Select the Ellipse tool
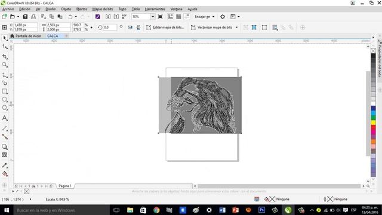Image resolution: width=382 pixels, height=215 pixels. [x=5, y=100]
